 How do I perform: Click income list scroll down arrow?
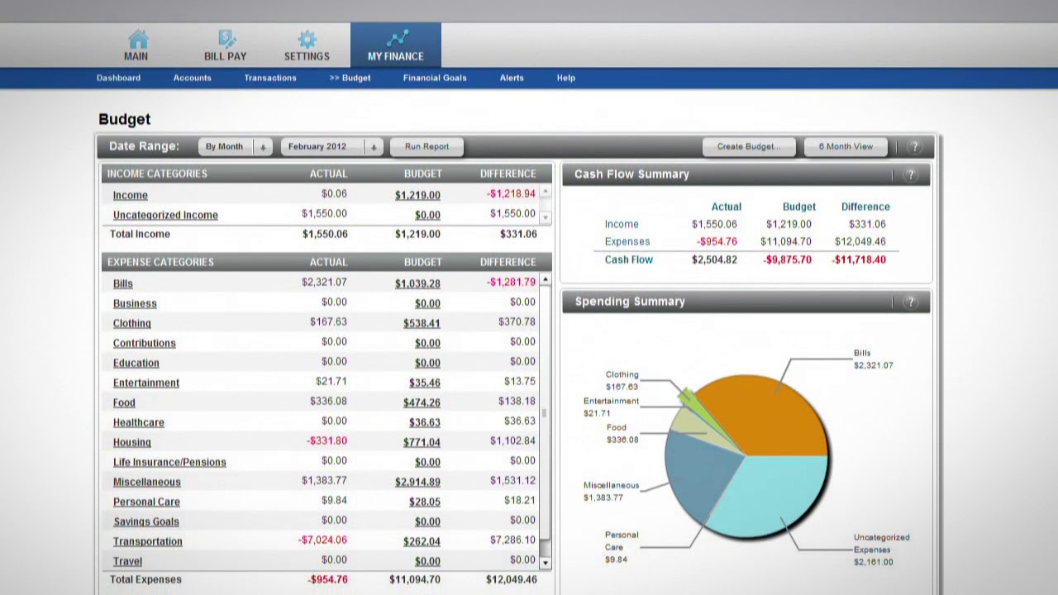point(545,217)
